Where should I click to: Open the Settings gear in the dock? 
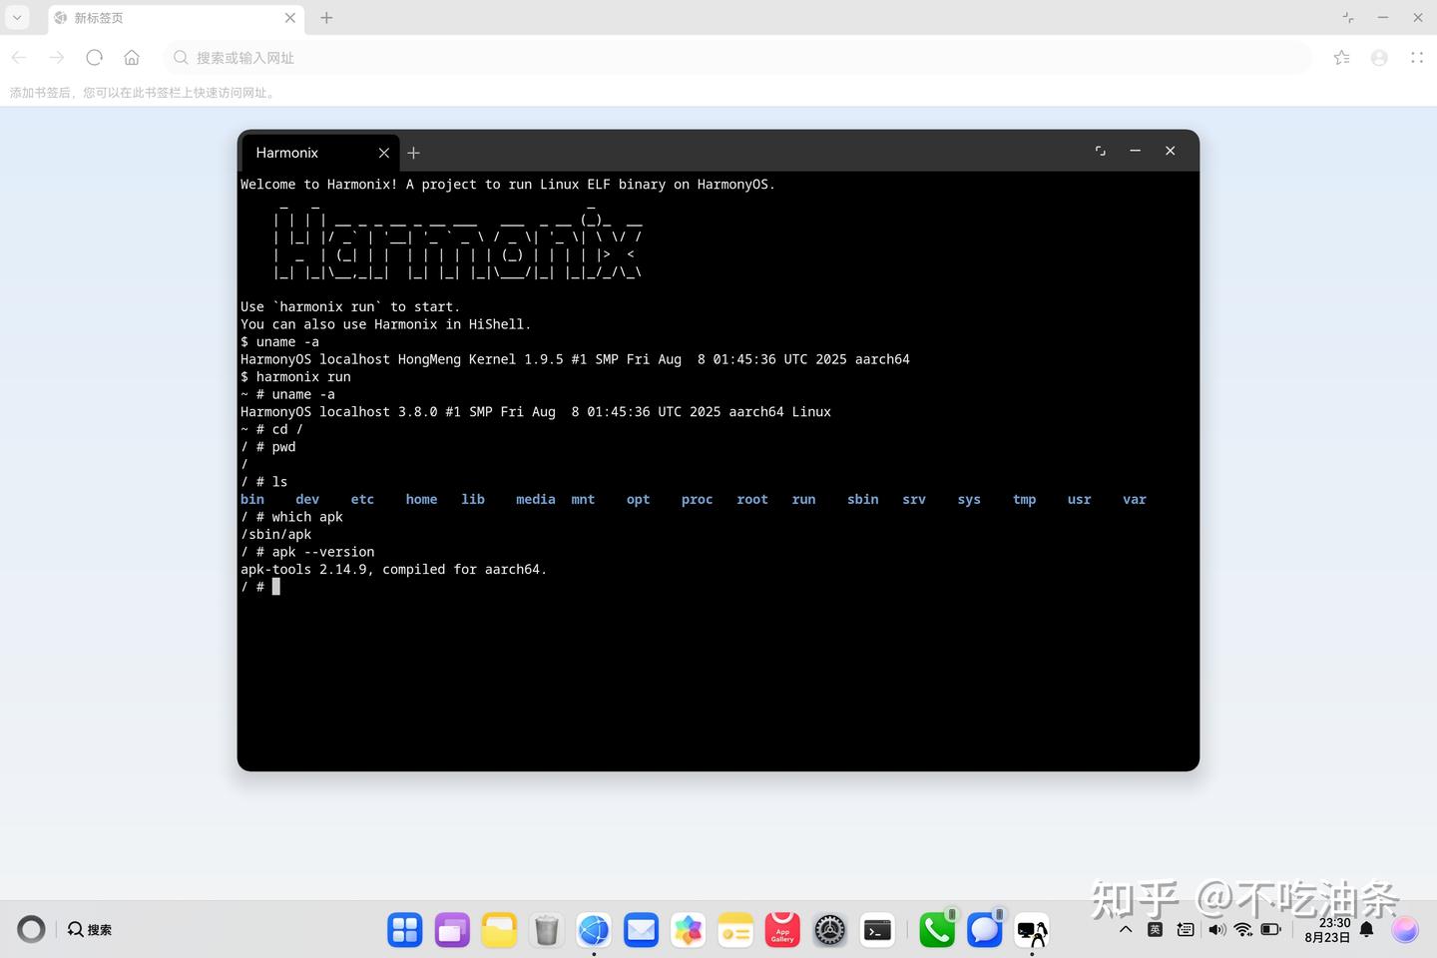829,929
